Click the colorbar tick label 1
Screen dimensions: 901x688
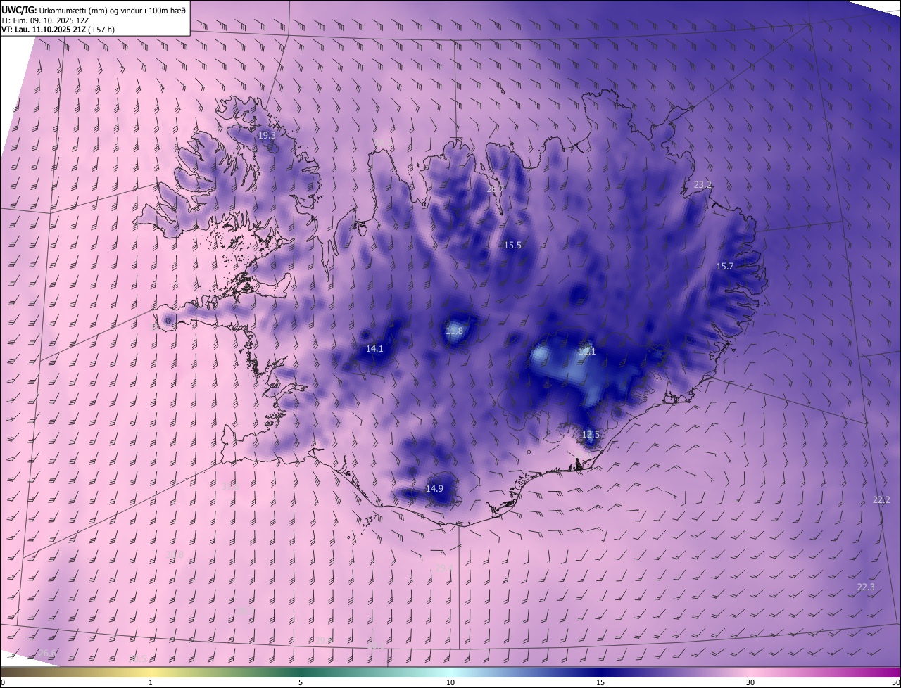pyautogui.click(x=151, y=683)
